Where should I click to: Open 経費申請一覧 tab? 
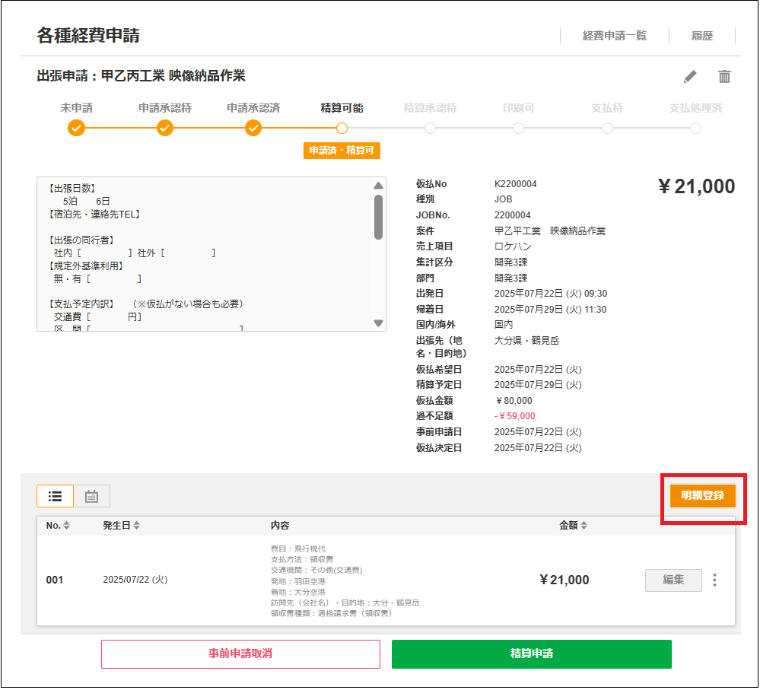614,36
